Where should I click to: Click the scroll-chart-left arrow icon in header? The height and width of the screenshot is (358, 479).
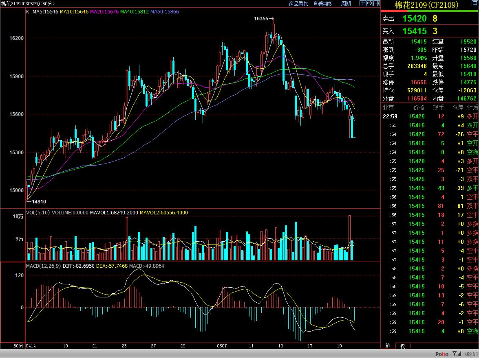point(362,3)
